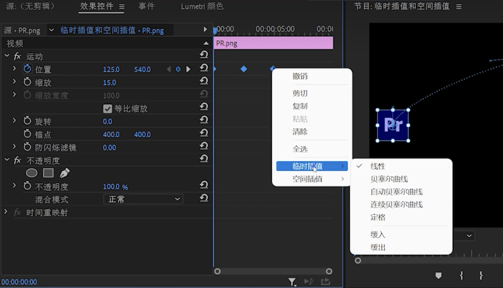Click the funnel filter icon below the timeline
This screenshot has width=503, height=288.
click(292, 281)
